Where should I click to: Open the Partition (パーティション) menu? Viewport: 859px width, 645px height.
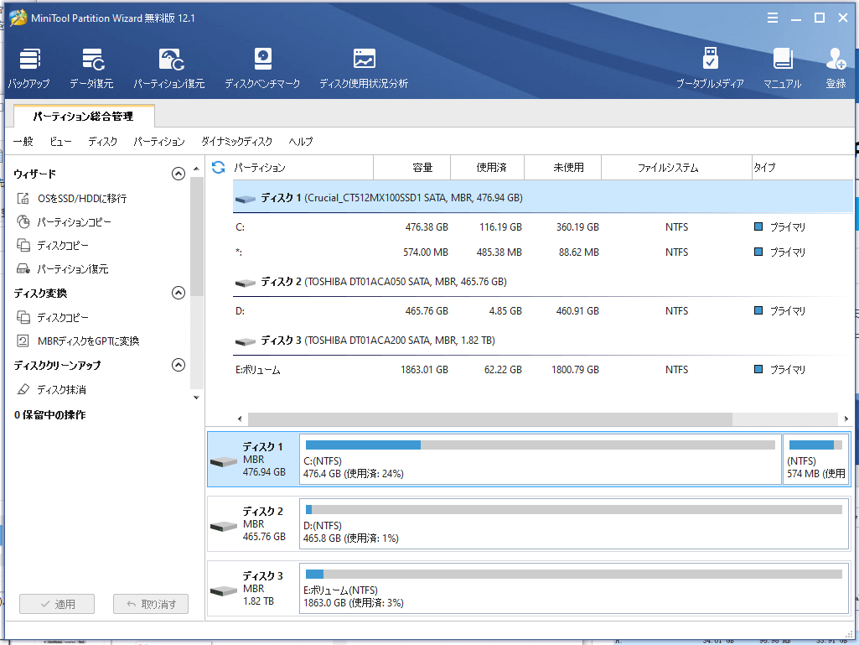[159, 142]
